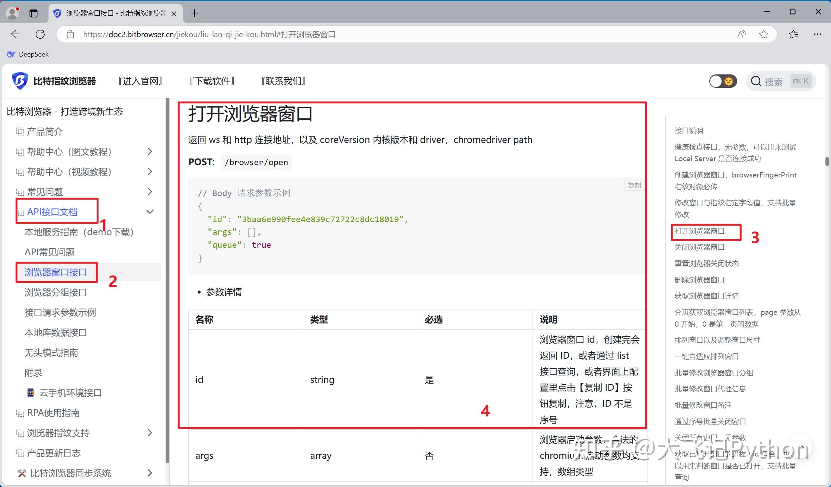Expand 帮助中心（视频教程） chevron
The image size is (831, 487).
[x=150, y=172]
